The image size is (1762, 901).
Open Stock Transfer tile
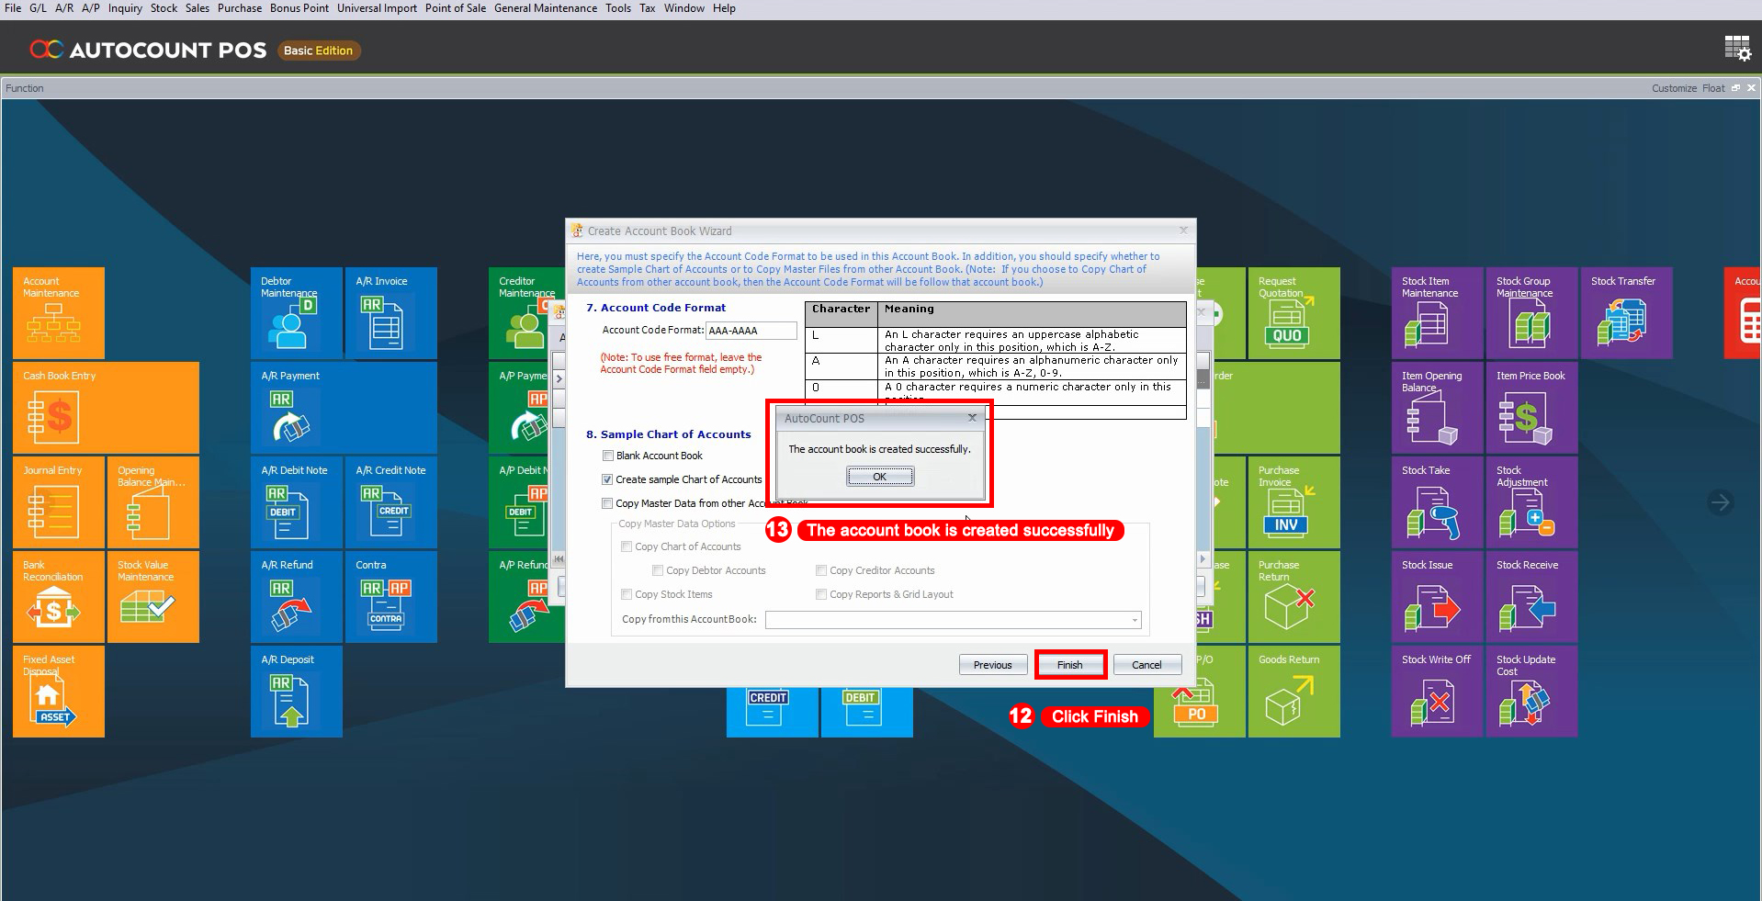[1627, 313]
